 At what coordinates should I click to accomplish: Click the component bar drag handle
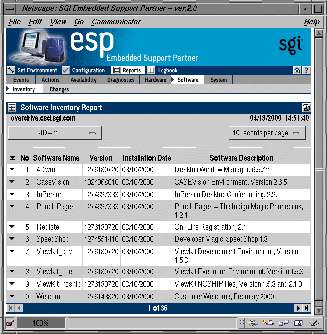point(242,323)
